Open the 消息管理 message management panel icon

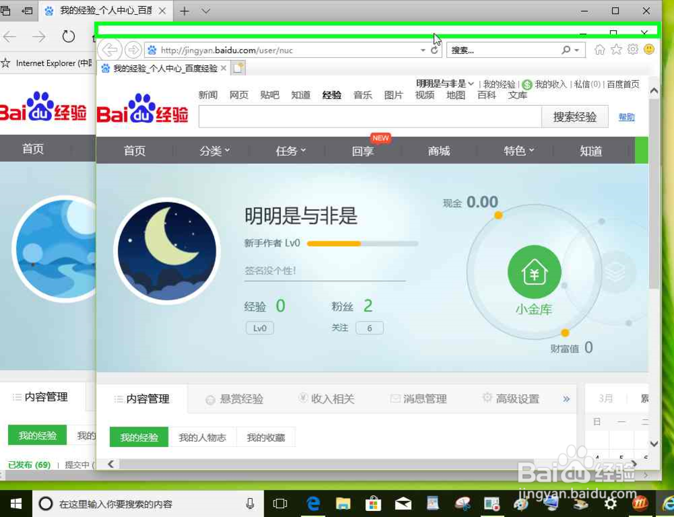point(418,398)
